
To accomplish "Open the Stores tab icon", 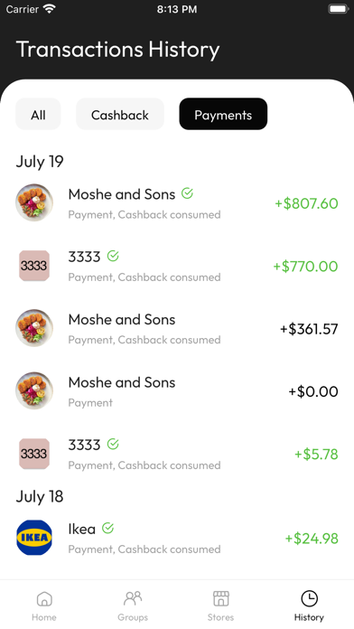I will (220, 599).
